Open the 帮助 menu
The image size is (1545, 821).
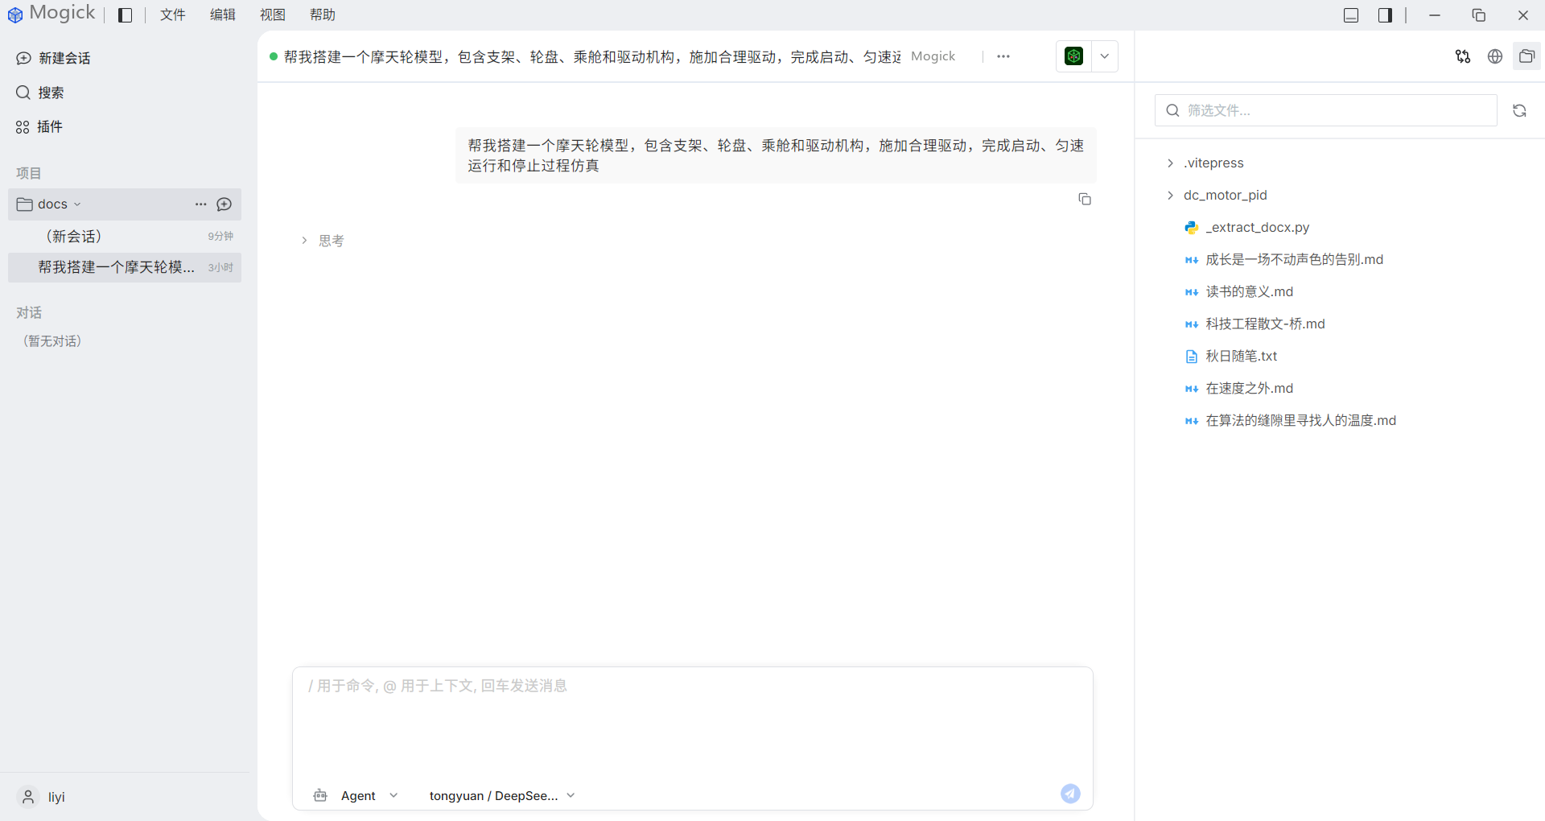point(323,15)
